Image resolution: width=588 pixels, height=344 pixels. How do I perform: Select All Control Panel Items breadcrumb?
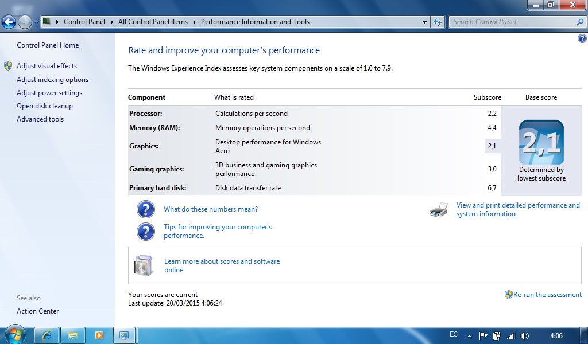pyautogui.click(x=153, y=22)
